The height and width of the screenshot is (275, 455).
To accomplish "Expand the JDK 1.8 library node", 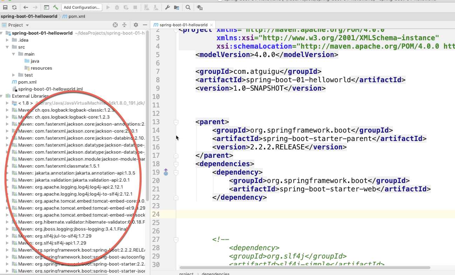I will tap(8, 103).
